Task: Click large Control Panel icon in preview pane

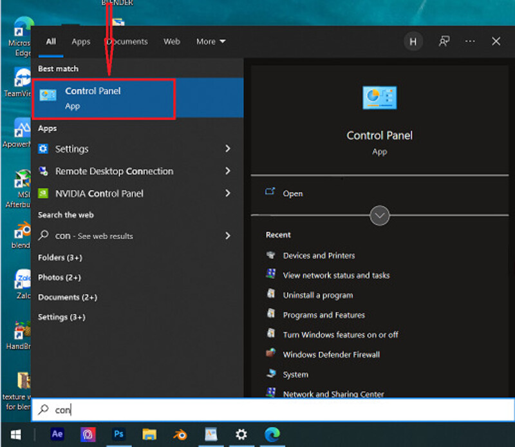Action: (x=379, y=98)
